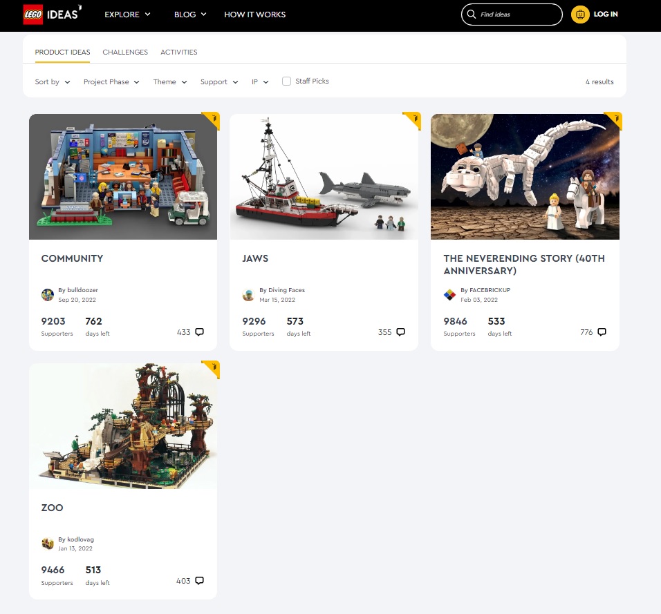
Task: Switch to the Challenges tab
Action: (x=125, y=52)
